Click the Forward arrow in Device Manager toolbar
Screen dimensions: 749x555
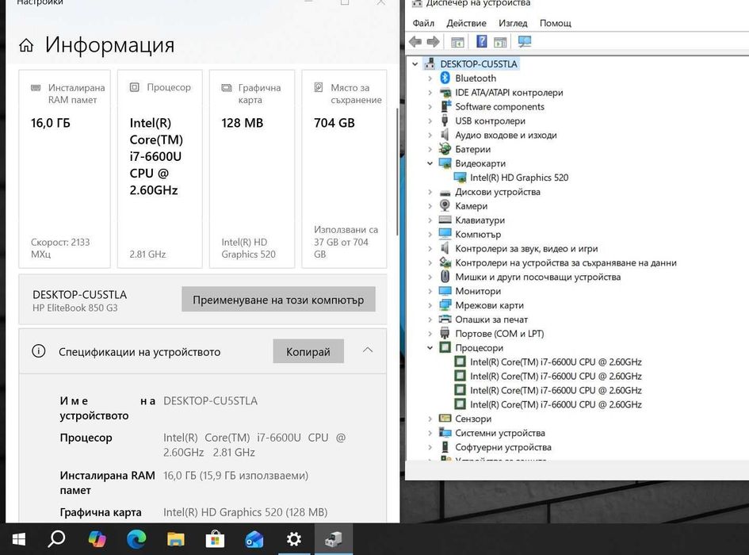(433, 42)
